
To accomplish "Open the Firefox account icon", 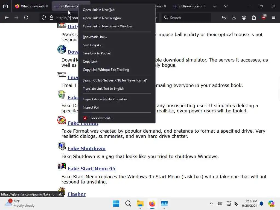I will [x=244, y=17].
